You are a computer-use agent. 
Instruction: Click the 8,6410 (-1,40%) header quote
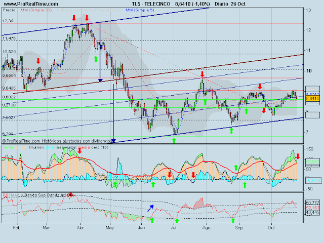pos(192,4)
